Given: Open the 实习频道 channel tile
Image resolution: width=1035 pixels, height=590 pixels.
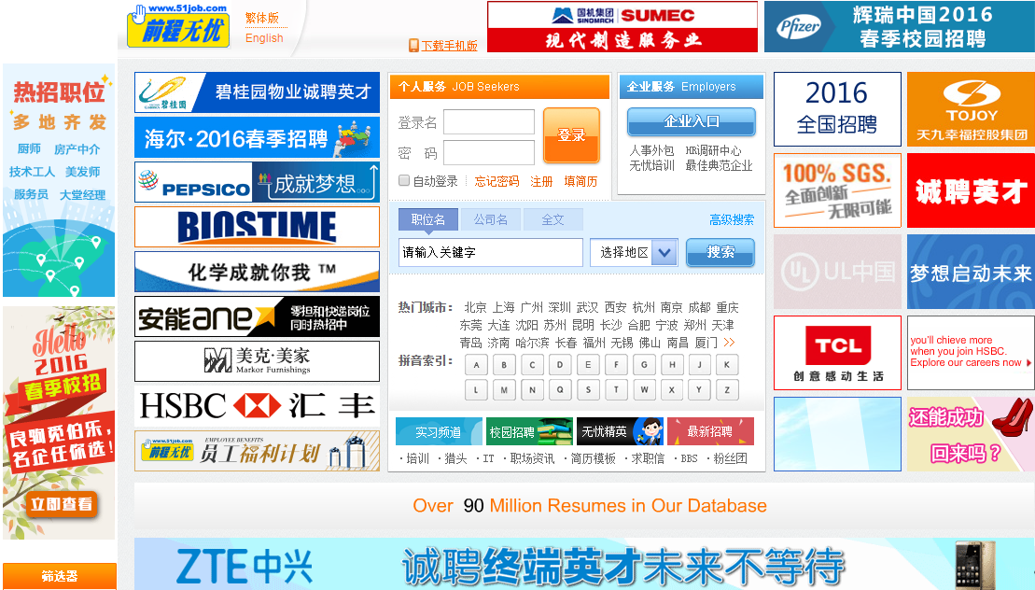Looking at the screenshot, I should [439, 431].
